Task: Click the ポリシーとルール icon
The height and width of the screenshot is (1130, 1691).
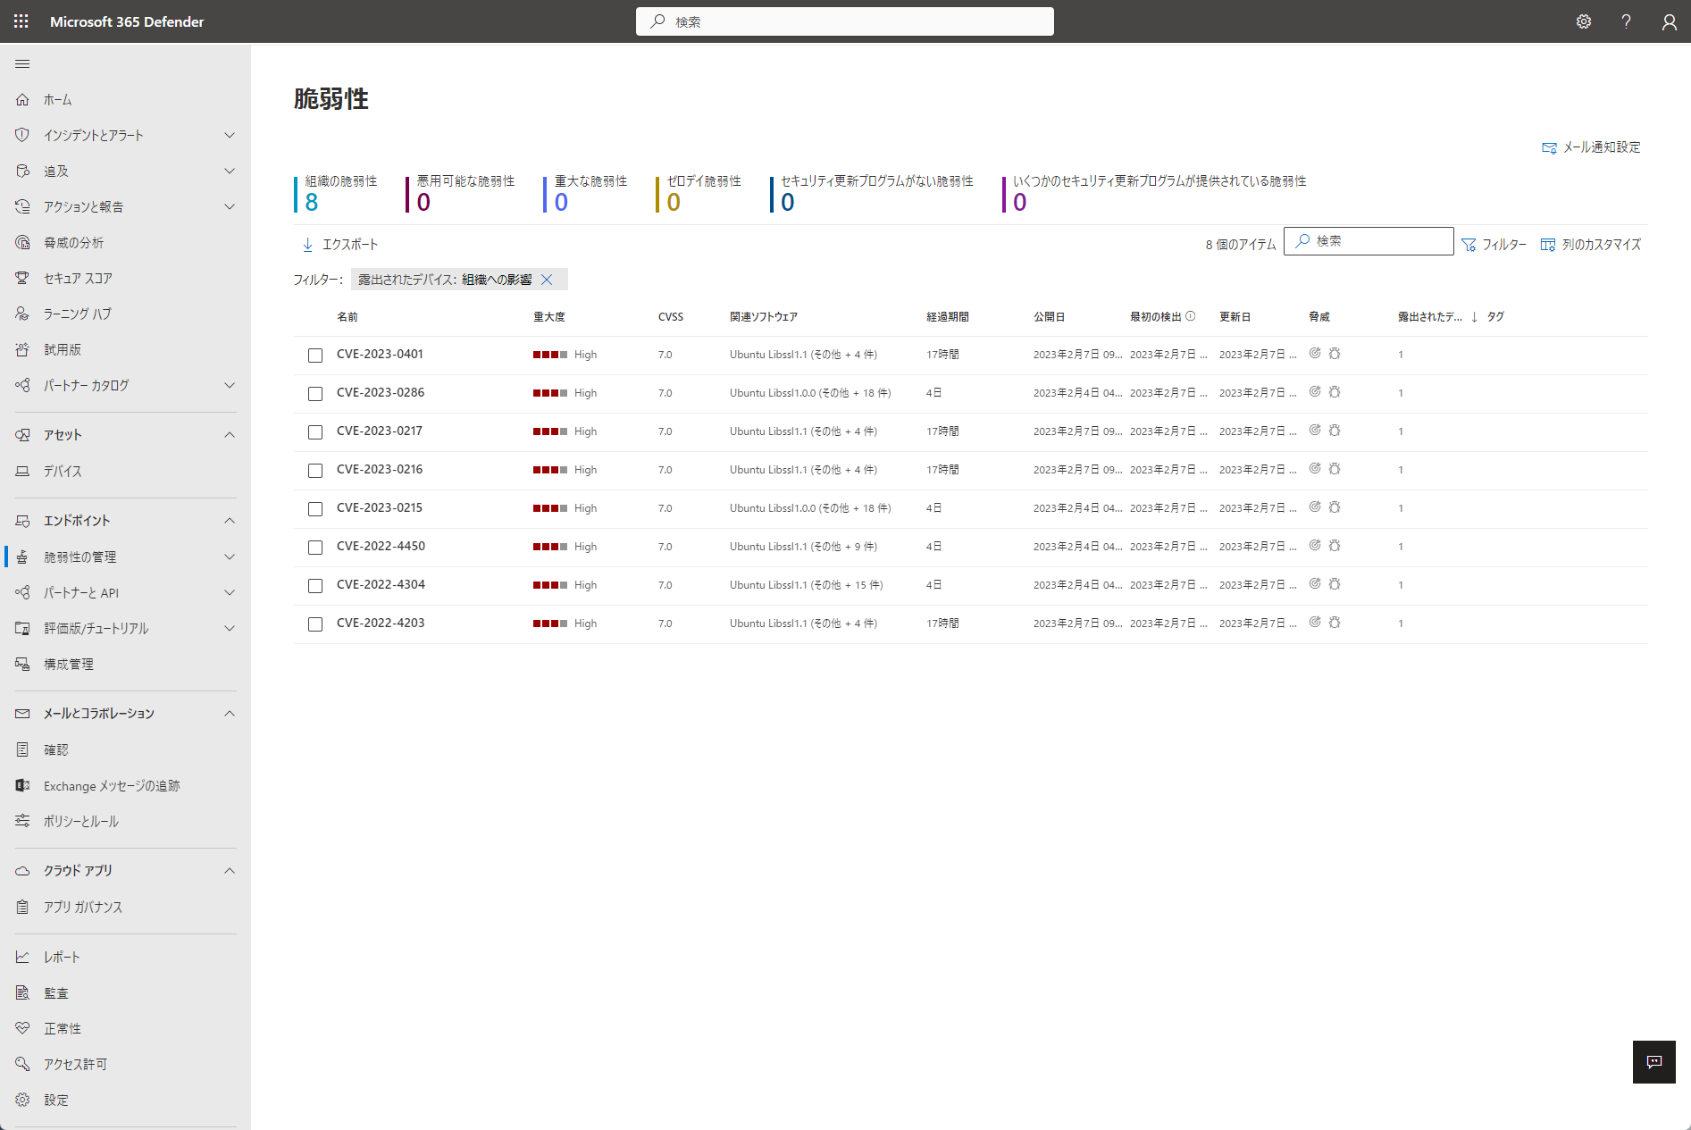Action: (22, 821)
